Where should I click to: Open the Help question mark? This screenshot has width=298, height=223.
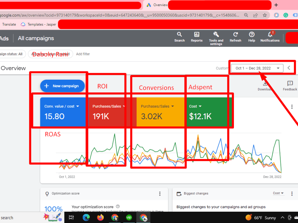[x=252, y=37]
